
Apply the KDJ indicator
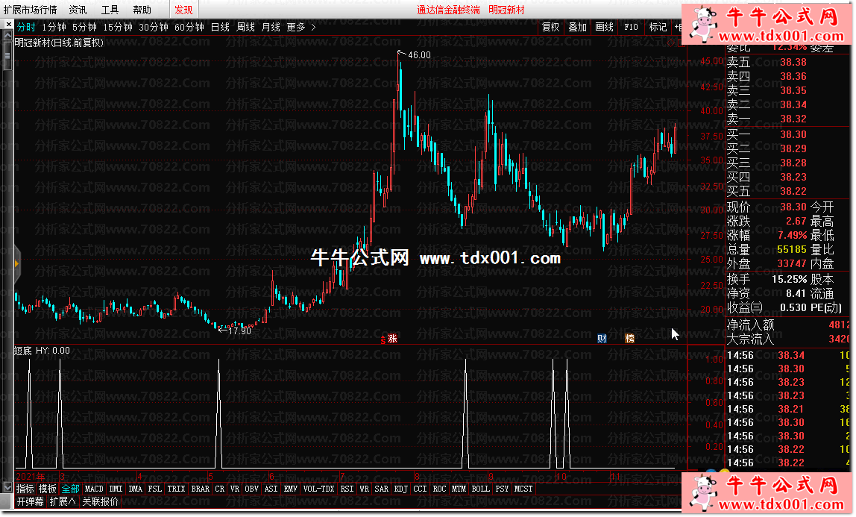400,489
